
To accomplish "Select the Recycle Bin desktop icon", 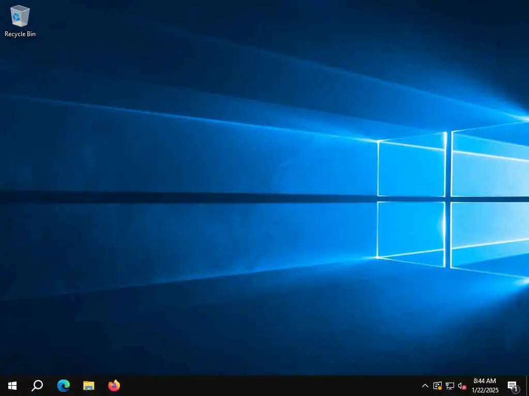I will (20, 21).
